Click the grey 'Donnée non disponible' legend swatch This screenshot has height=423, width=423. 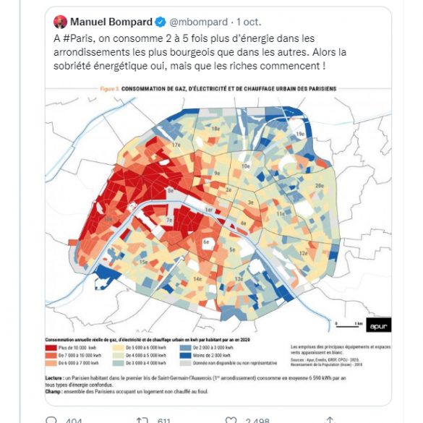[x=186, y=363]
